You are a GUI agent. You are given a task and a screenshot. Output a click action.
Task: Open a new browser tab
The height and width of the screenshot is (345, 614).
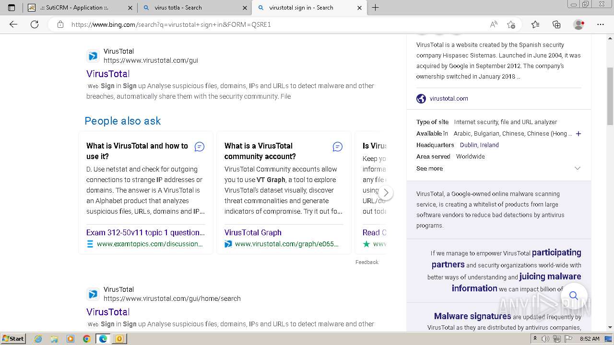click(376, 8)
